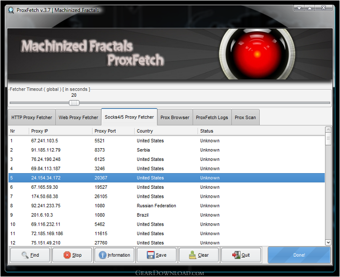Click the window's roll-down title bar button

point(299,8)
